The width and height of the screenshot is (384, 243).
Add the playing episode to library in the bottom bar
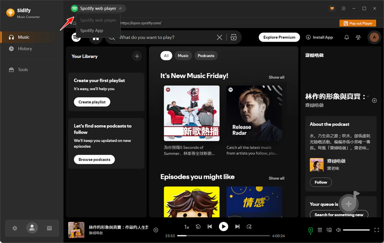point(156,230)
